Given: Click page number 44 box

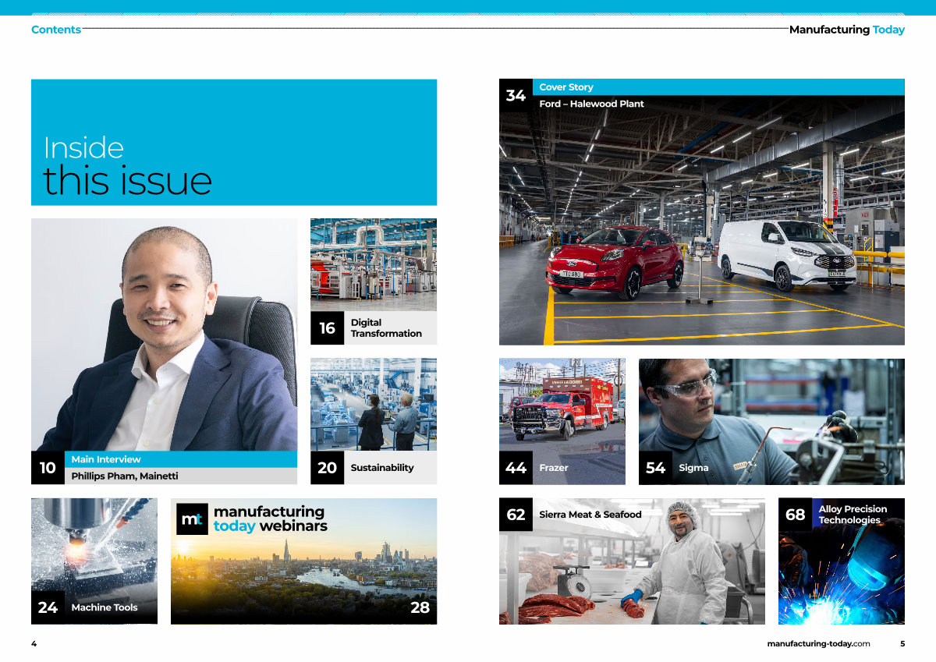Looking at the screenshot, I should tap(516, 468).
